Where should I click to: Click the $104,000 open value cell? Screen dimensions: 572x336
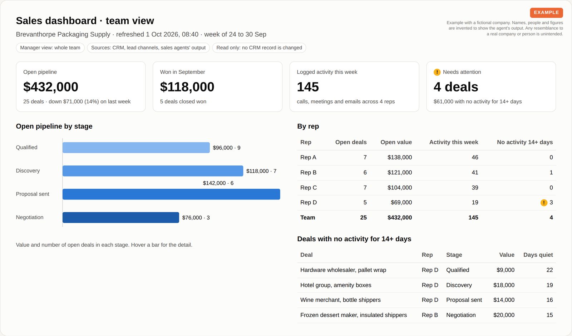coord(400,188)
